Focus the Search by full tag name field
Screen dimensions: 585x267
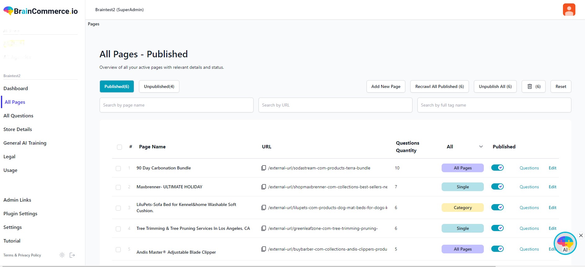click(494, 105)
